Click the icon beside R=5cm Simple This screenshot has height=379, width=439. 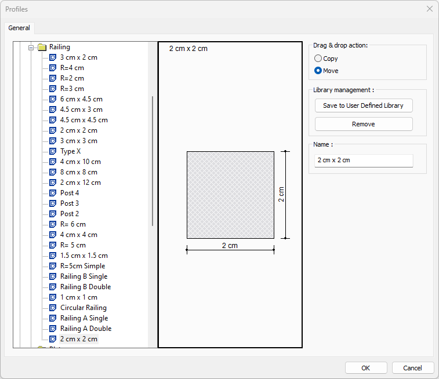[53, 266]
